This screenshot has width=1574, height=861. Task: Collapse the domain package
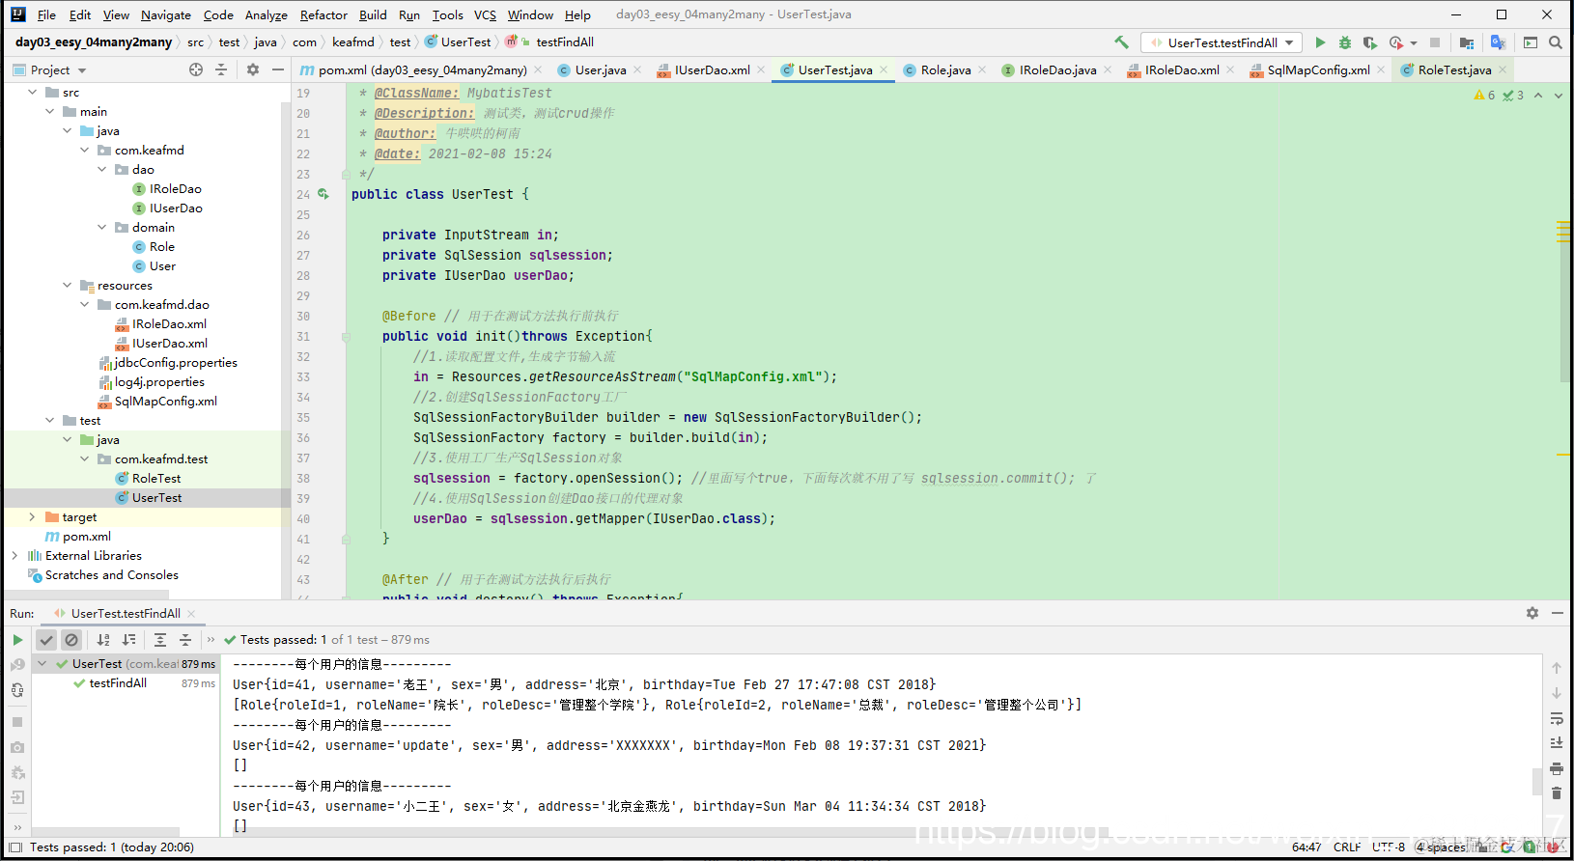[102, 228]
